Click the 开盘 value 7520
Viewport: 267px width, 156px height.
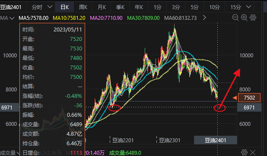click(x=76, y=39)
